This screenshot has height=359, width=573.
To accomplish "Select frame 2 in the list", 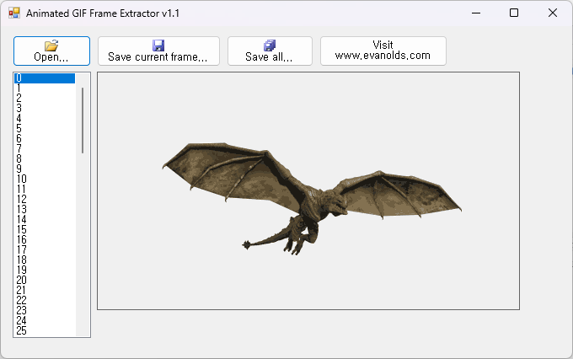I will tap(45, 99).
